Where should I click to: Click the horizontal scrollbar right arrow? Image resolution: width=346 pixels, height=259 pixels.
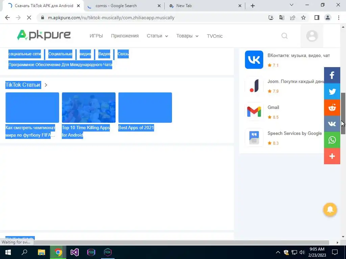338,242
